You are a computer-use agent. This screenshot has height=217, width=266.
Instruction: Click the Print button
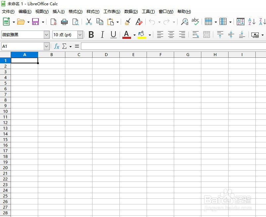coord(64,22)
